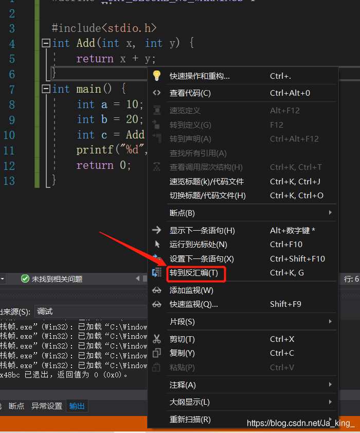Select 剪切(T) menu item
The width and height of the screenshot is (360, 433).
[x=243, y=339]
